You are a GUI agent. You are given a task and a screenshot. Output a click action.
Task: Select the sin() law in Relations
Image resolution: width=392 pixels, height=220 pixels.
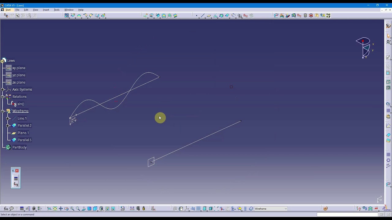(x=21, y=104)
